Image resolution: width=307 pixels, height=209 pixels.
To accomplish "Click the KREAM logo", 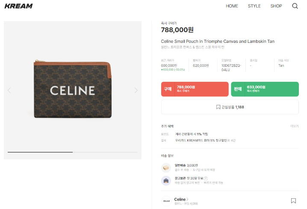I will 18,6.
